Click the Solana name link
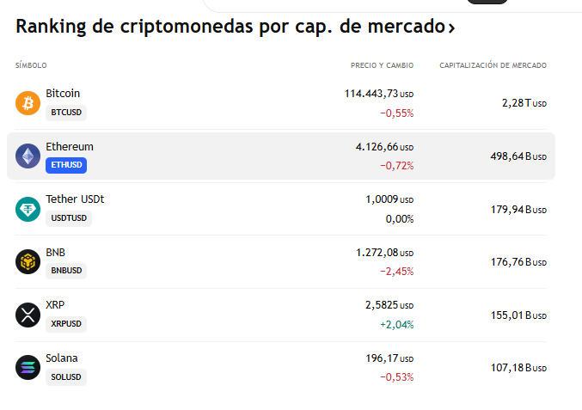This screenshot has height=410, width=582. (x=62, y=358)
